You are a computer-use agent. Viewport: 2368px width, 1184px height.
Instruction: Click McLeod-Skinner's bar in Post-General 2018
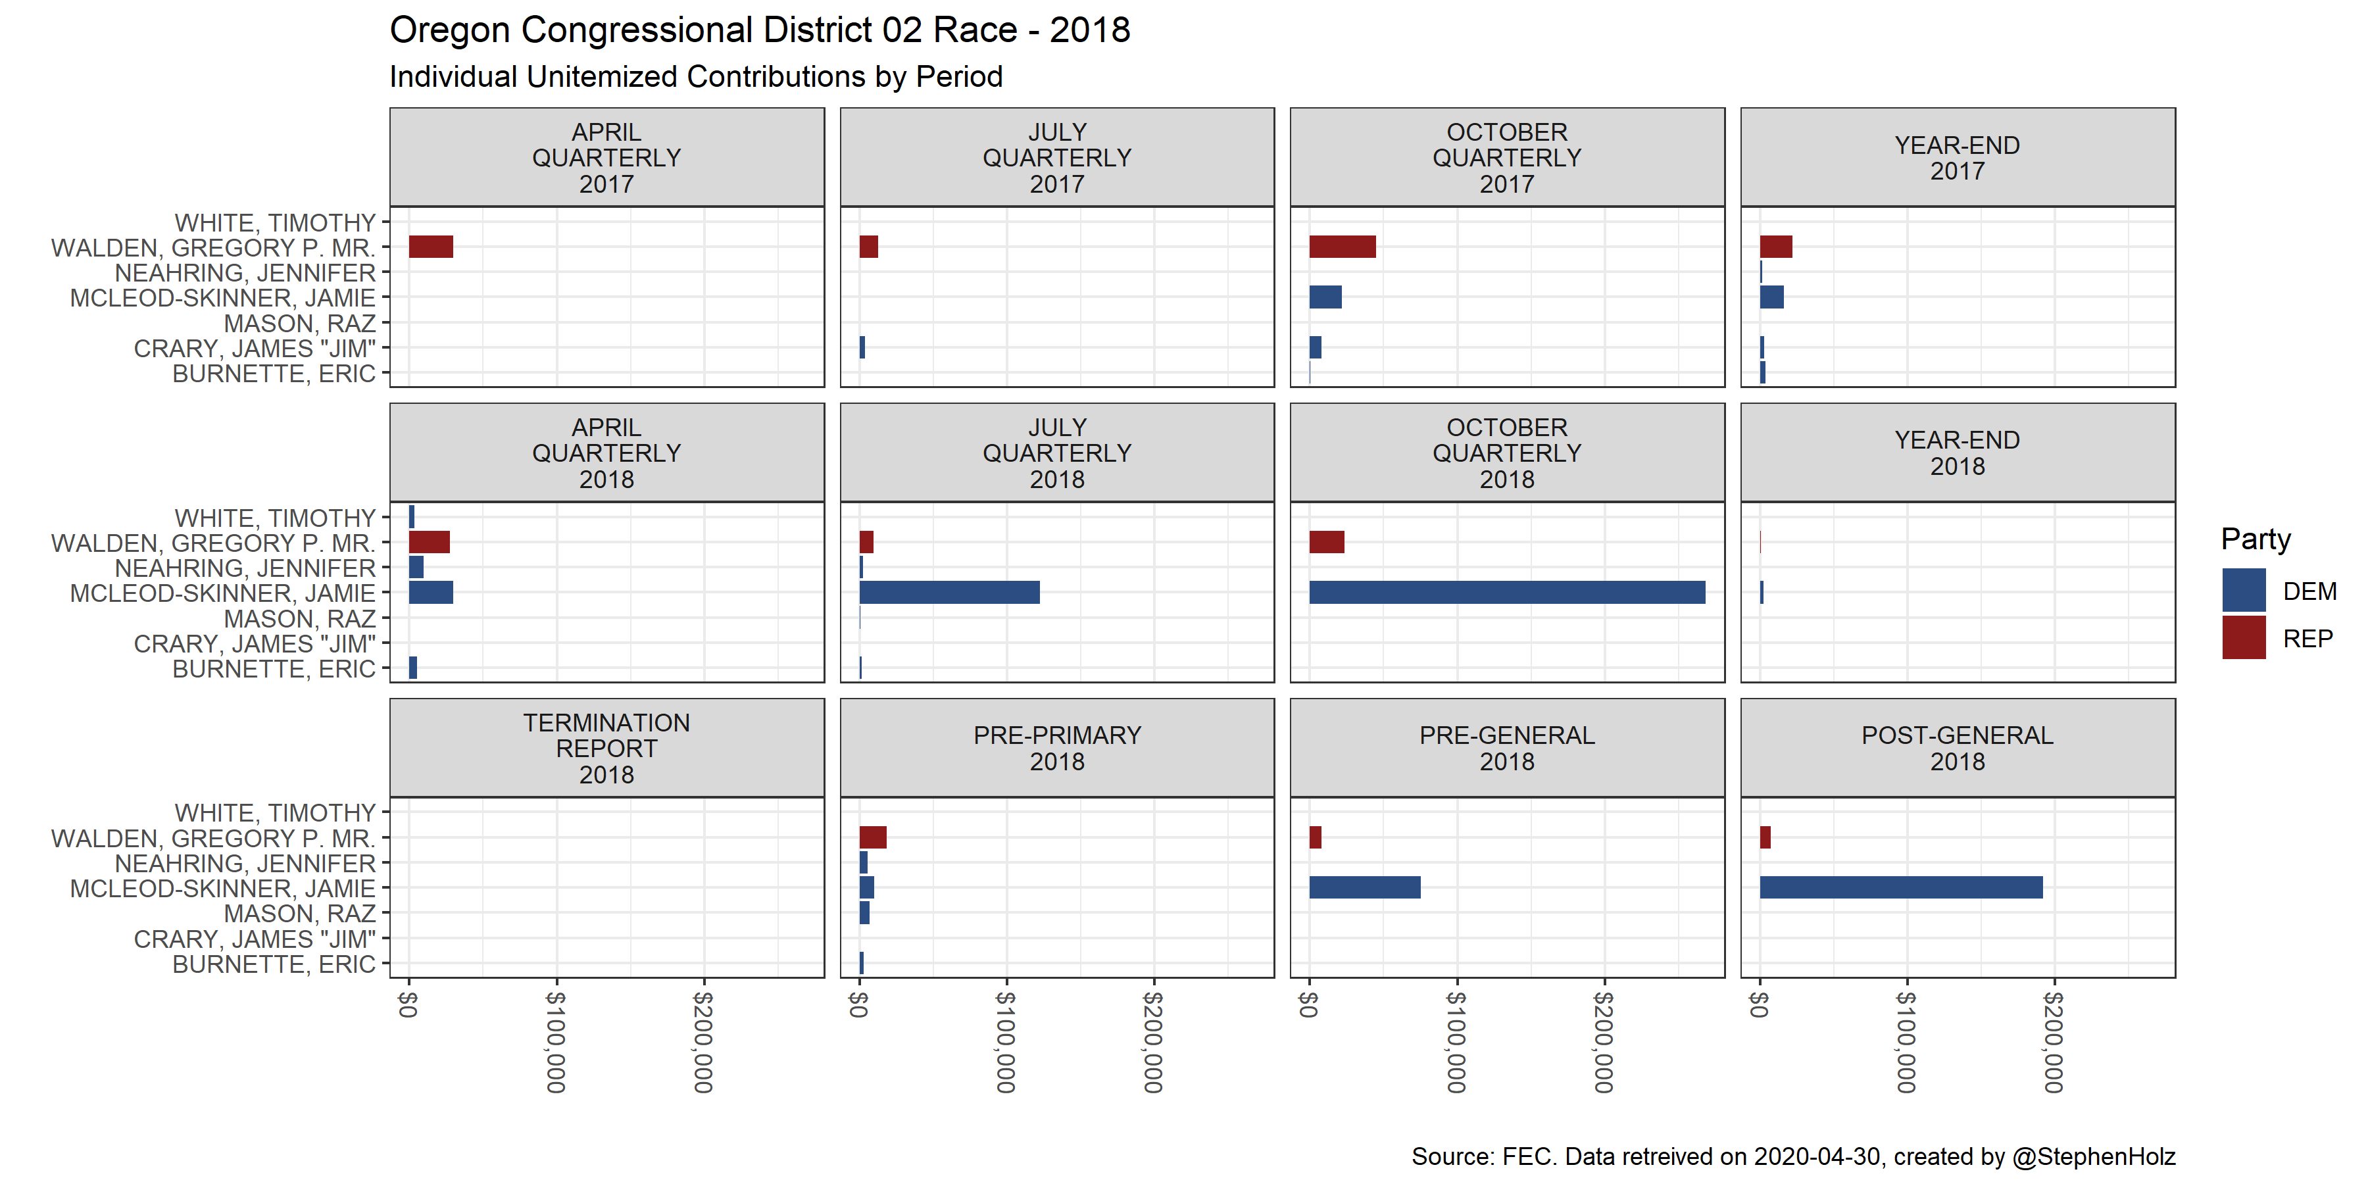[x=1900, y=887]
